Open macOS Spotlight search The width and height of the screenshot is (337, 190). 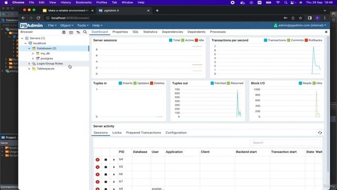click(285, 3)
